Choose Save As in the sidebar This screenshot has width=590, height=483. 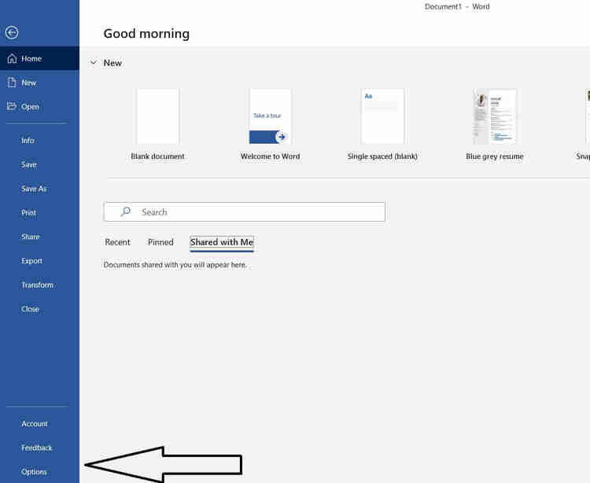point(34,189)
